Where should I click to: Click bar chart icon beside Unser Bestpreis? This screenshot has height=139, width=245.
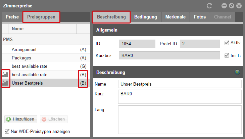tap(5, 83)
